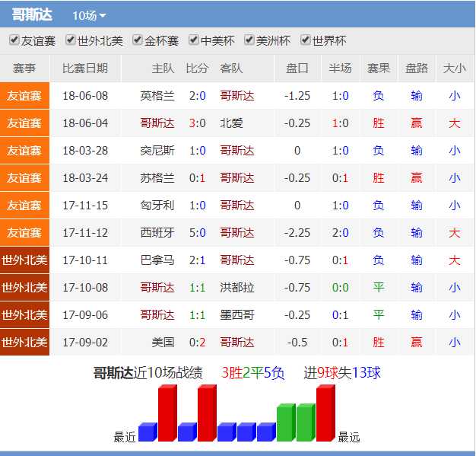This screenshot has height=456, width=476.
Task: Open the 英格兰 team link
Action: [x=157, y=96]
